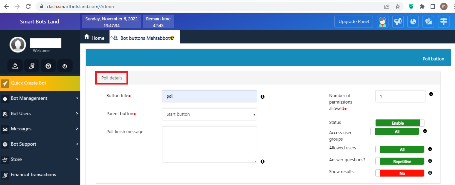Click the info icon beside Button title
This screenshot has height=185, width=455.
click(x=262, y=97)
